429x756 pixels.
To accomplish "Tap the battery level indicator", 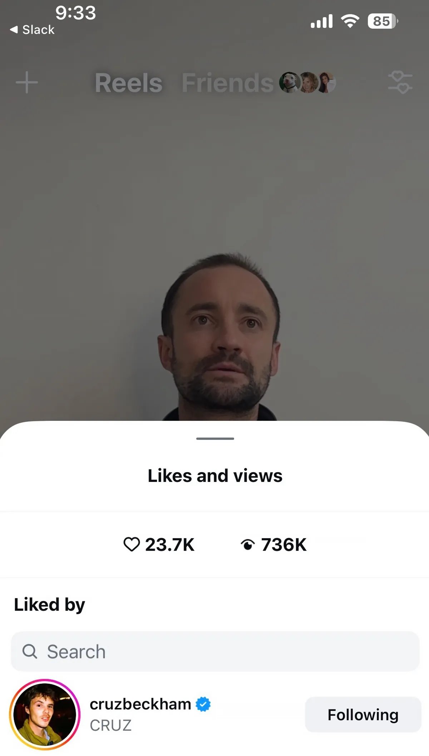I will coord(383,21).
